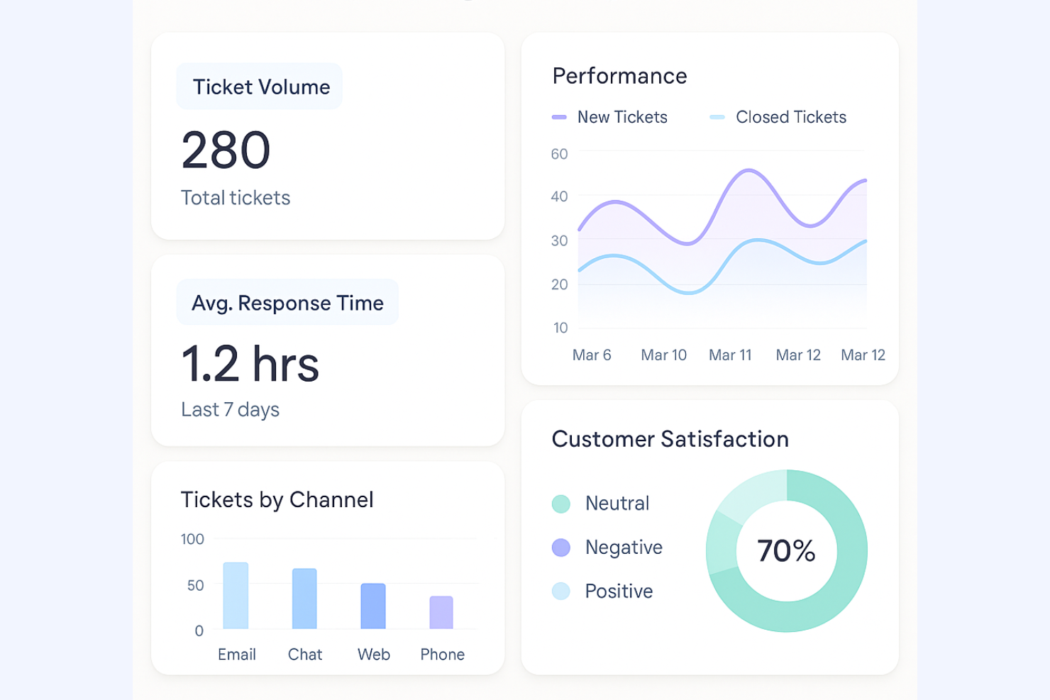Click the "Last 7 days" caption
Screen dimensions: 1050x700
tap(231, 410)
